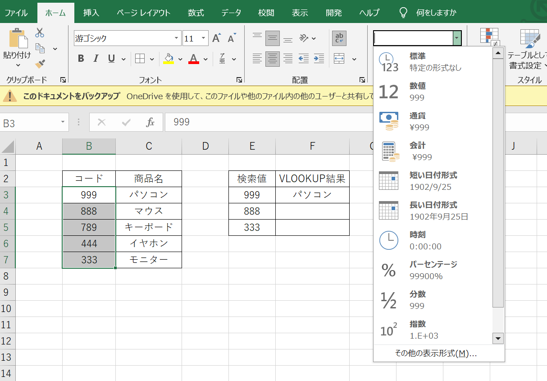Image resolution: width=547 pixels, height=381 pixels.
Task: Click the Fill Color paint bucket
Action: (x=169, y=59)
